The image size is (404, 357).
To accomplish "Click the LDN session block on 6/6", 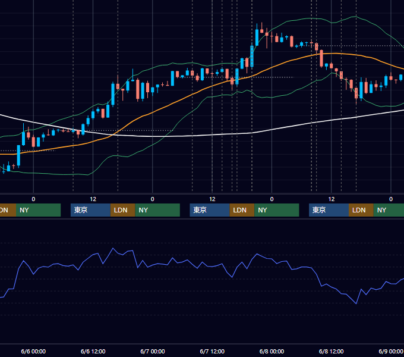I will [122, 210].
